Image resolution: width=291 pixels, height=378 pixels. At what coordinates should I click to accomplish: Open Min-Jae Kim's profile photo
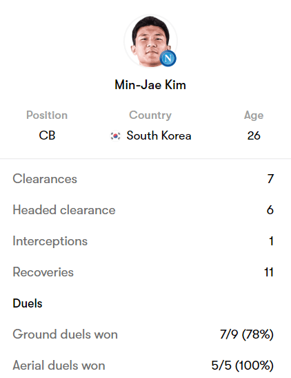(x=150, y=41)
